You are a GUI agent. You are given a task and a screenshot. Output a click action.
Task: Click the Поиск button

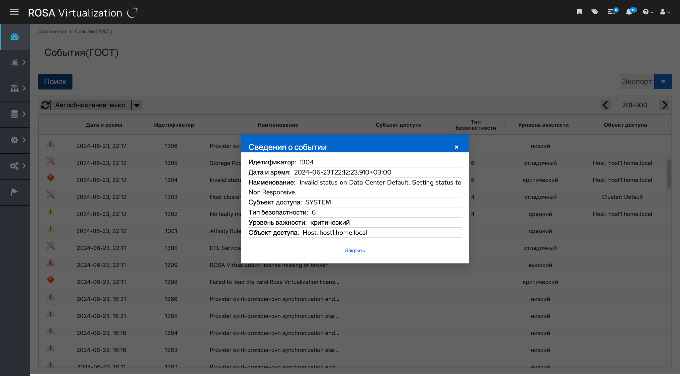point(55,82)
